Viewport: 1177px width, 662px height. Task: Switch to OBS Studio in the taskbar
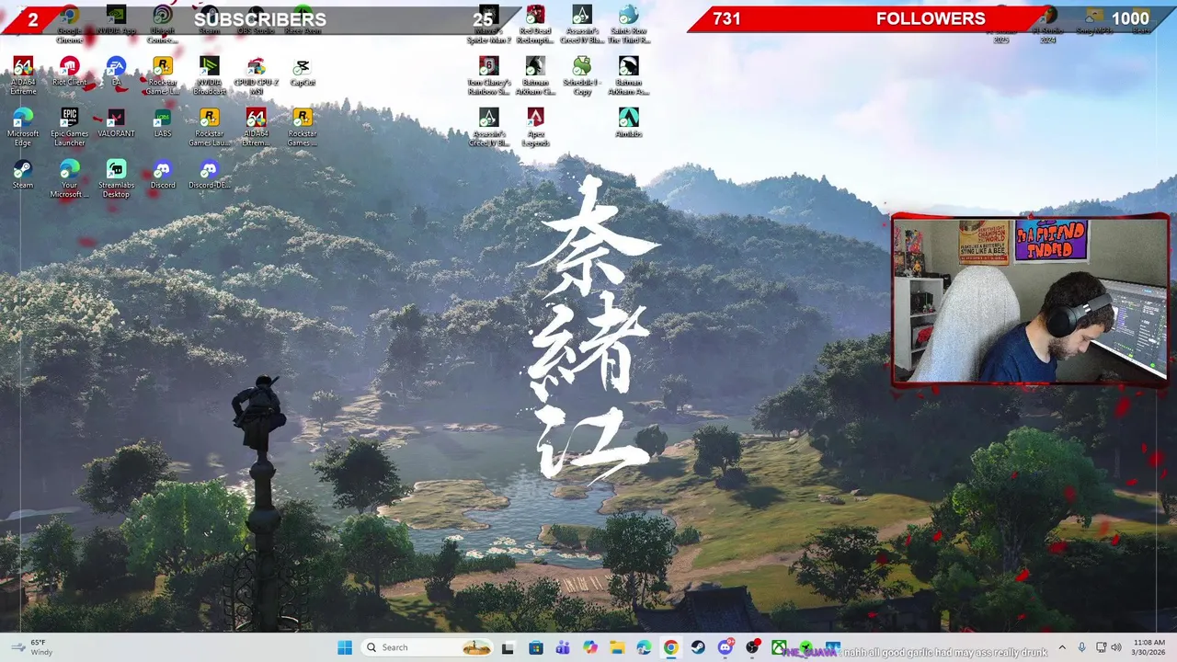pyautogui.click(x=753, y=647)
